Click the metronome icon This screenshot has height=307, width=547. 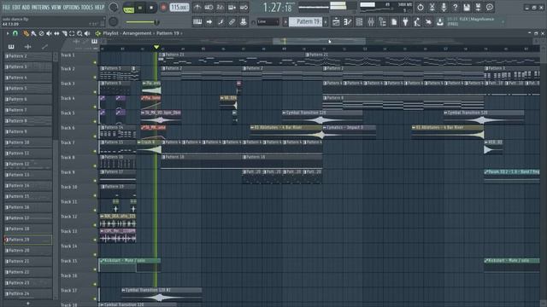(x=197, y=7)
